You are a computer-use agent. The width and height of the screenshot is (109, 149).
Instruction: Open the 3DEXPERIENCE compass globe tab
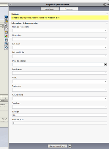(x=6, y=17)
